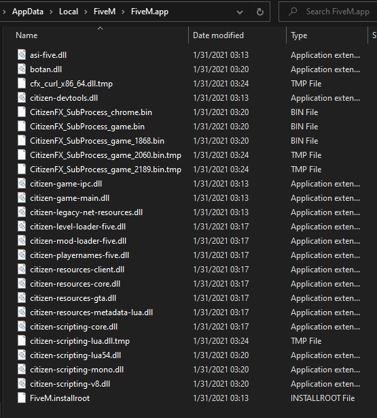Image resolution: width=377 pixels, height=418 pixels.
Task: Click the asi-five.dll file icon
Action: coord(22,54)
